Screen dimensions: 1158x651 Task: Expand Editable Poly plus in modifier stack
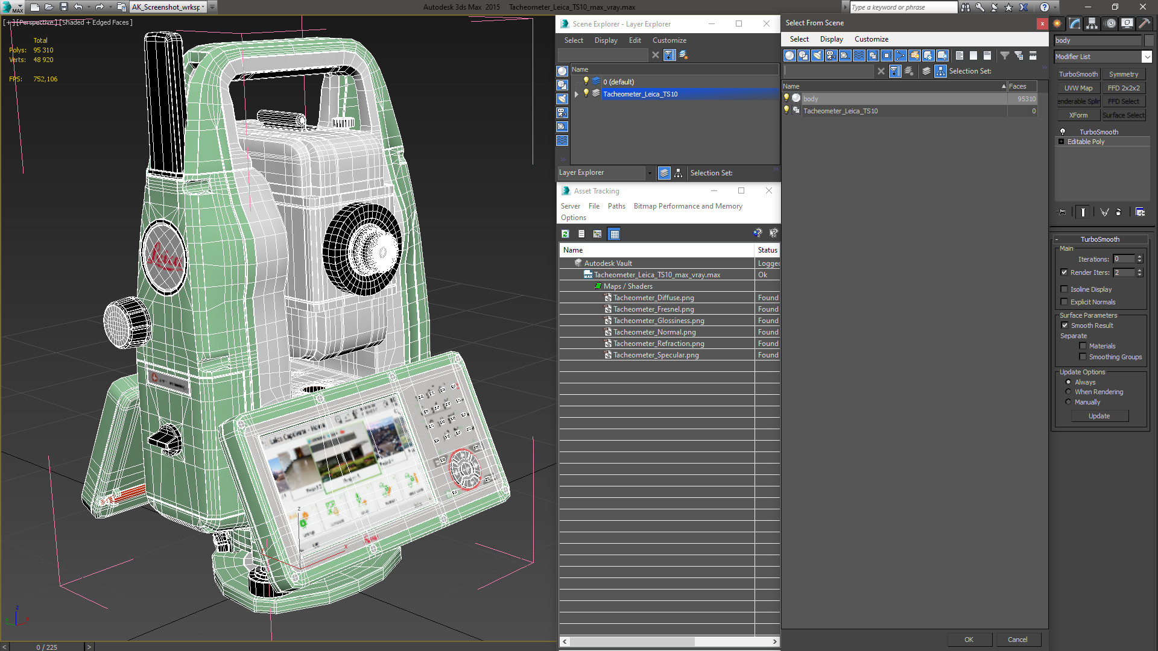(x=1061, y=142)
